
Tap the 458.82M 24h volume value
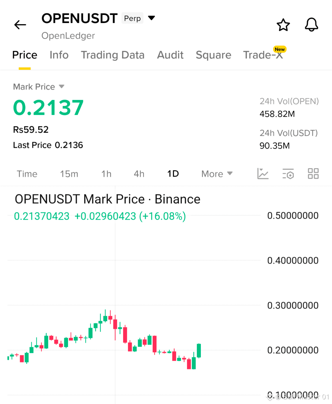[277, 114]
